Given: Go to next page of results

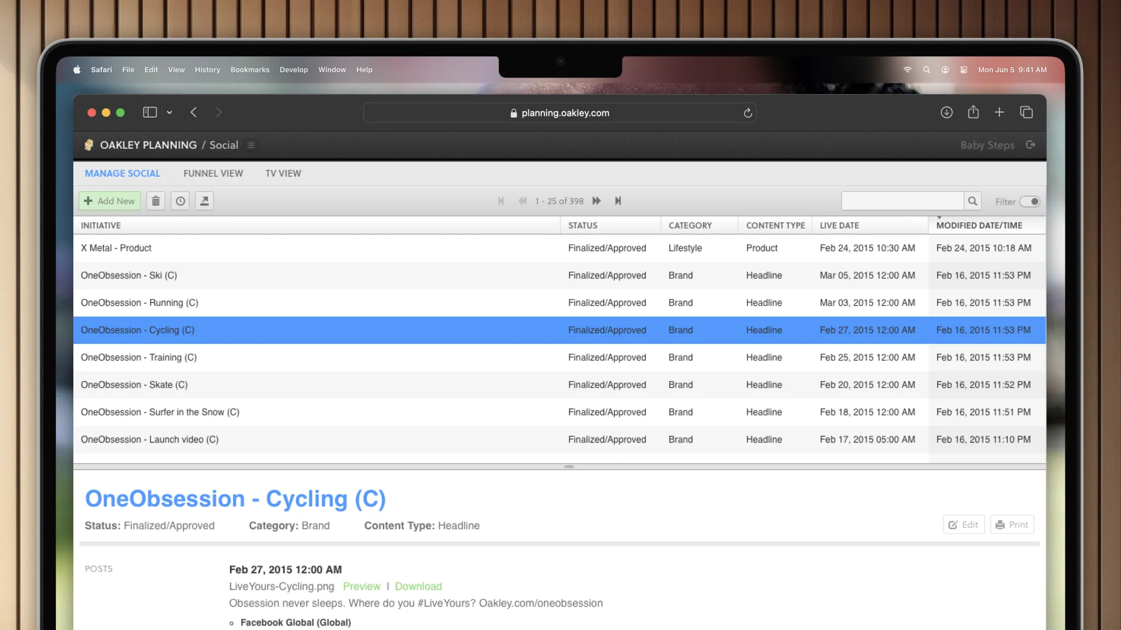Looking at the screenshot, I should pyautogui.click(x=597, y=201).
